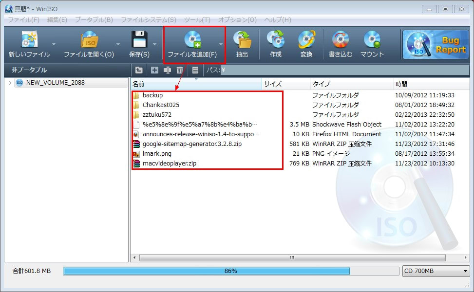Select the macvideoplayer.zip file name

click(170, 164)
